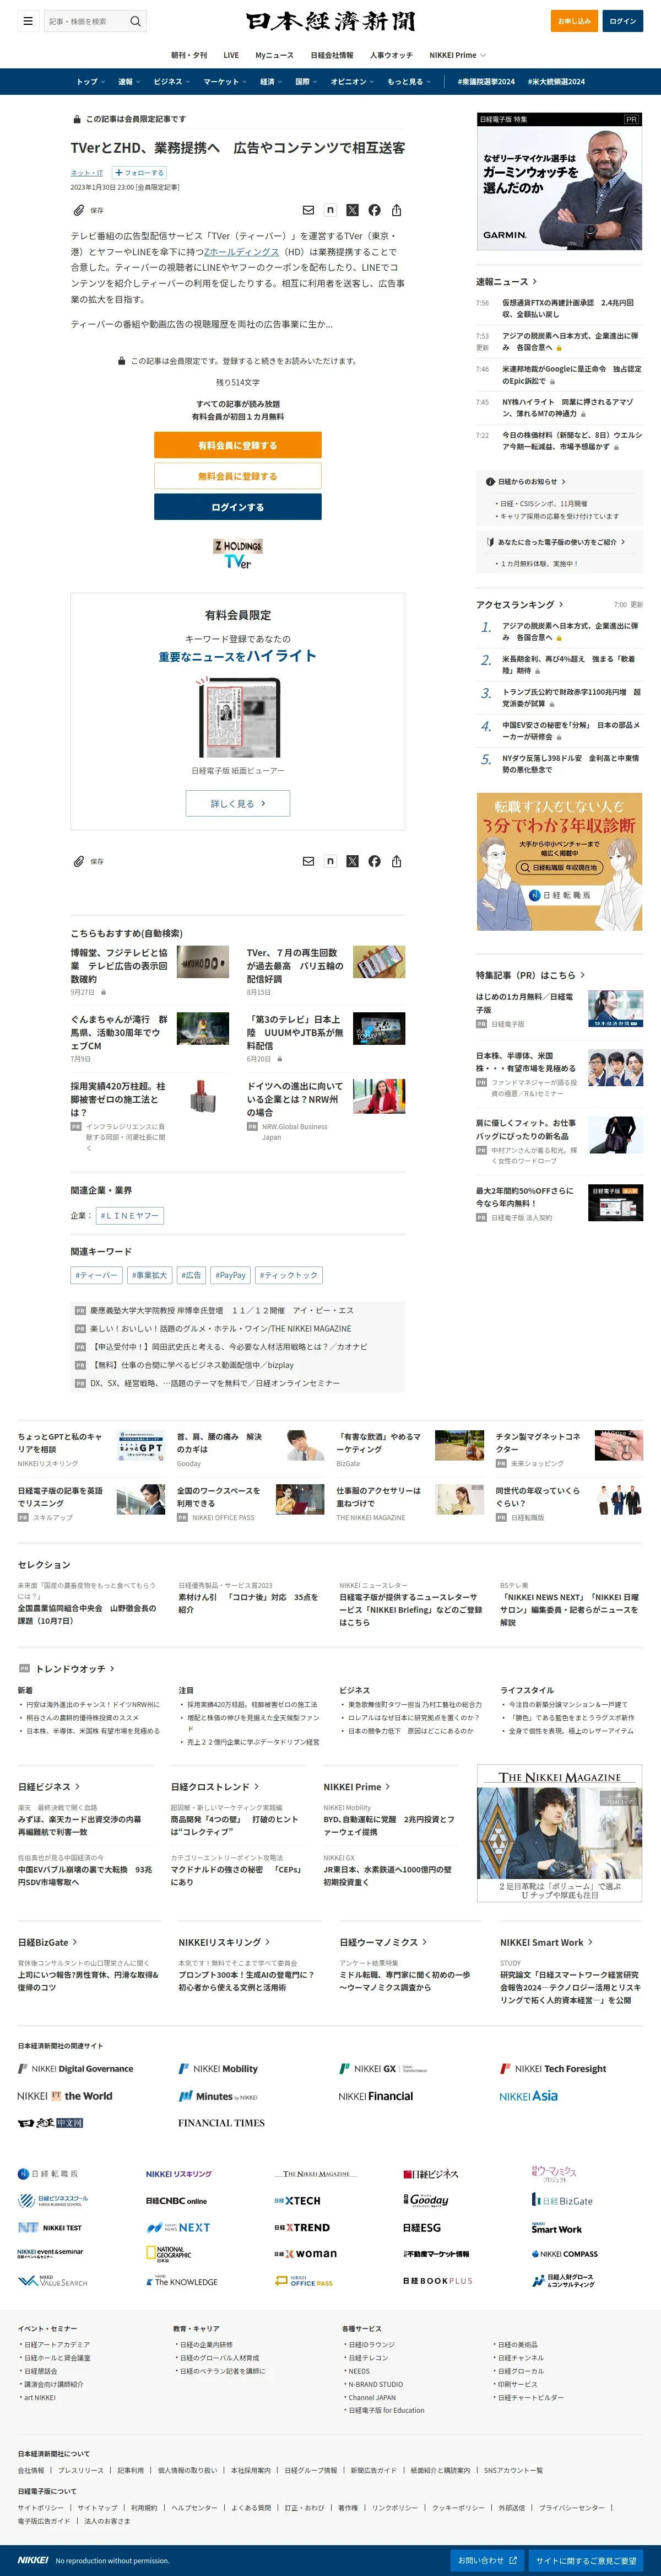
Task: Open the LIVE menu item
Action: click(231, 55)
